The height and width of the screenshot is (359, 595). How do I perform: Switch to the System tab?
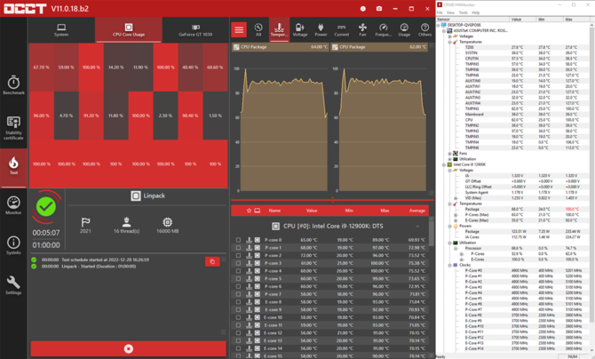tap(61, 30)
